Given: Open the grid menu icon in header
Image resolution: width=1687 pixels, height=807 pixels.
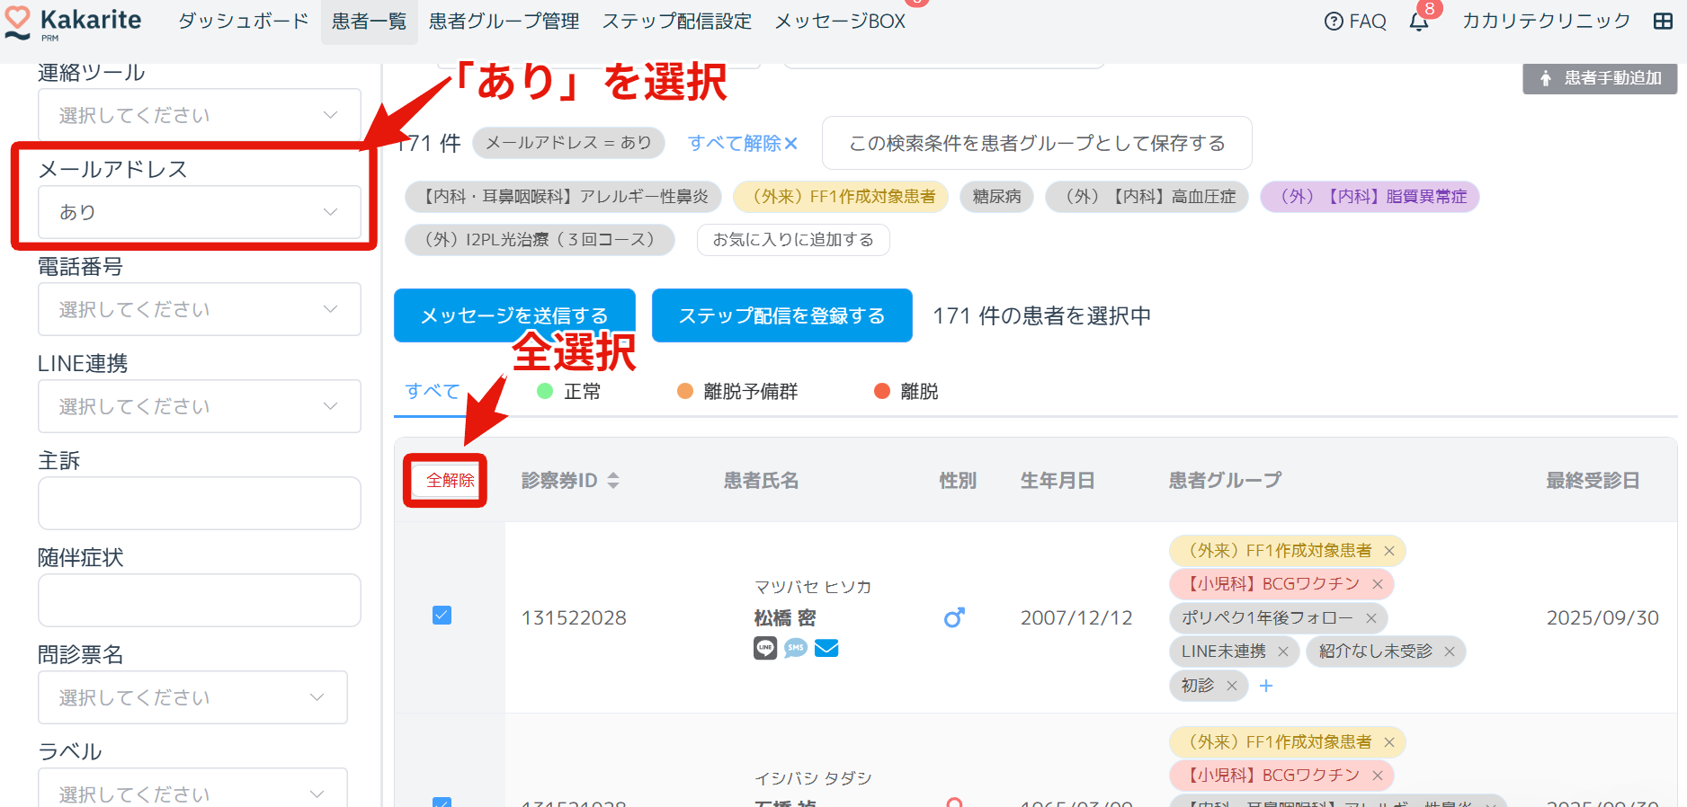Looking at the screenshot, I should (1663, 22).
